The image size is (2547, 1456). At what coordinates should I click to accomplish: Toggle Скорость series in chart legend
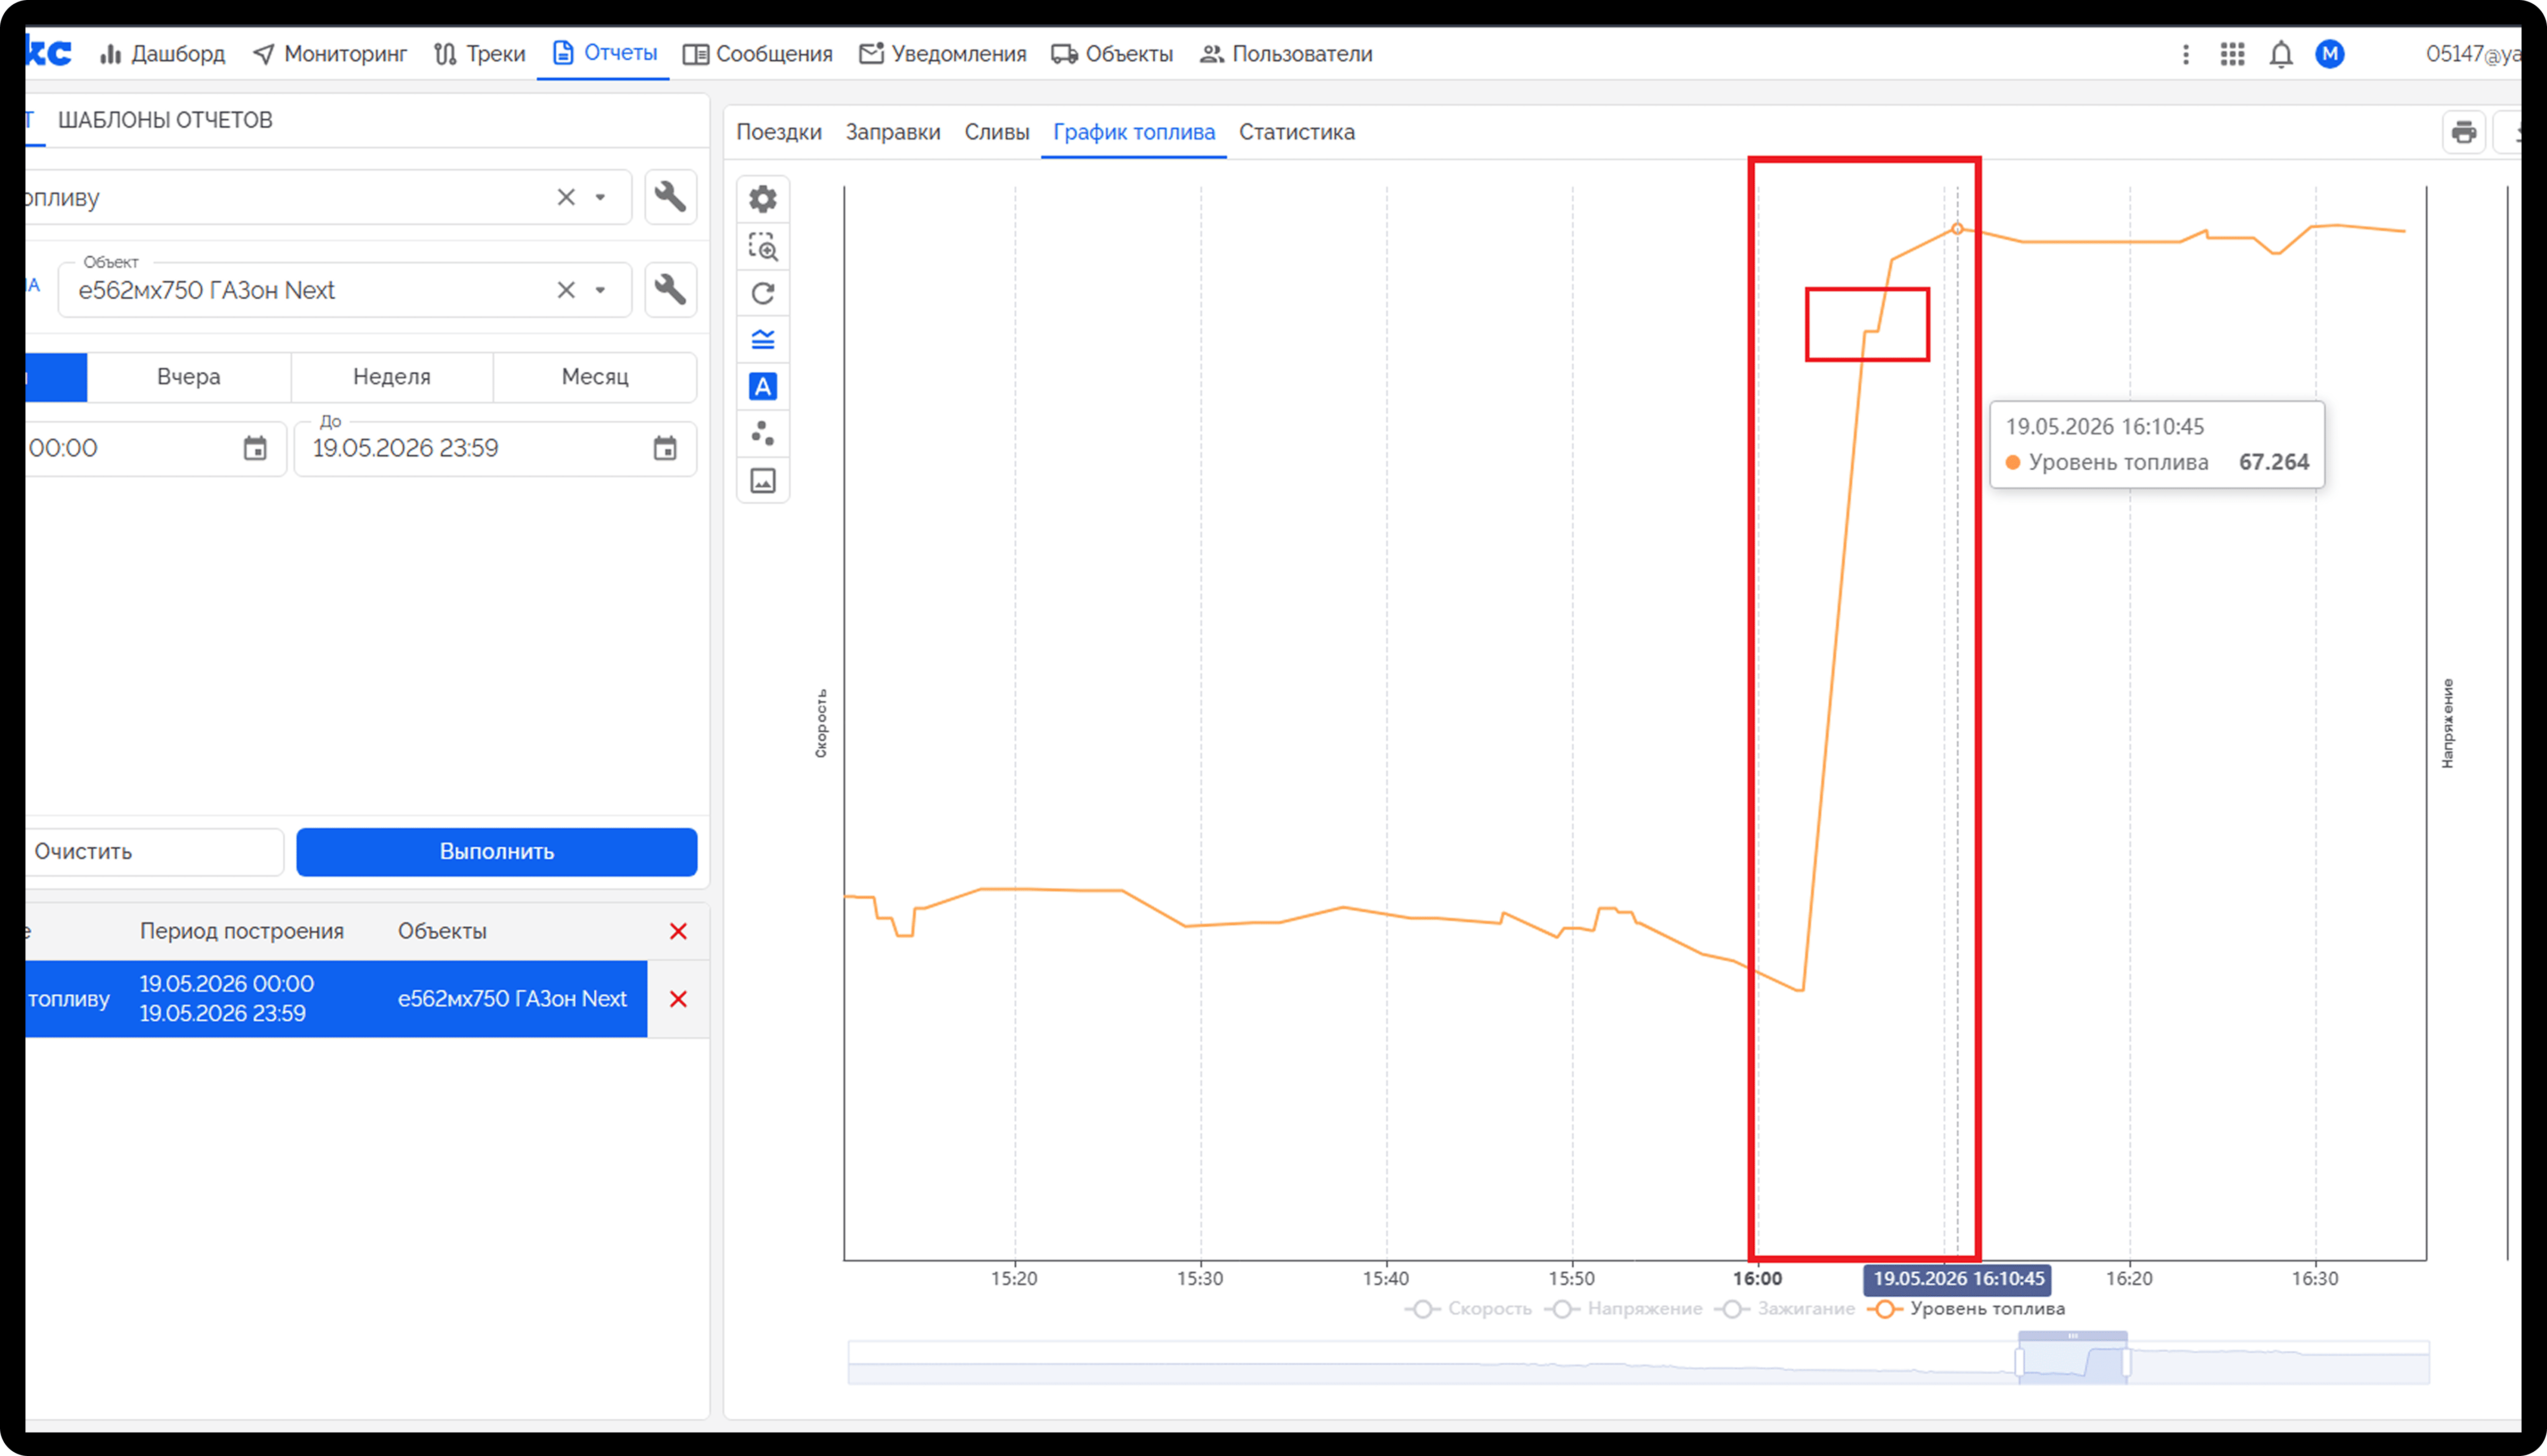[1469, 1309]
